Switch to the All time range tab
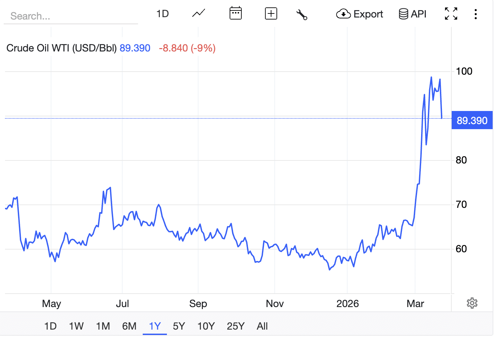Image resolution: width=495 pixels, height=337 pixels. click(x=262, y=326)
